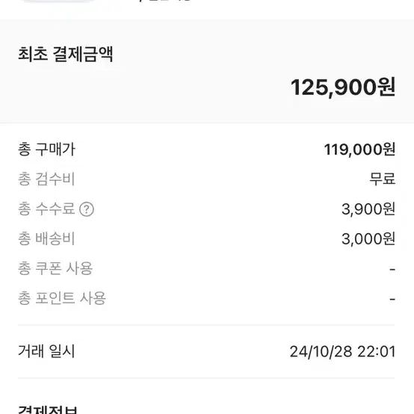Open the 총 수수료 help question-mark icon
The image size is (414, 414).
(87, 209)
